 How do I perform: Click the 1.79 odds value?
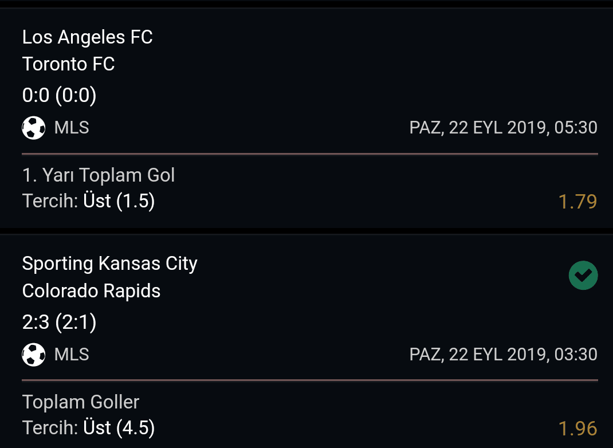tap(578, 202)
